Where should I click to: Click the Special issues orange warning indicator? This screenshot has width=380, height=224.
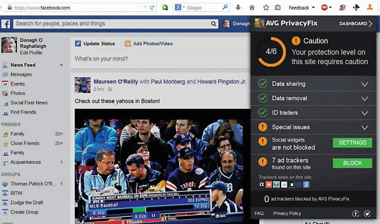click(x=262, y=127)
